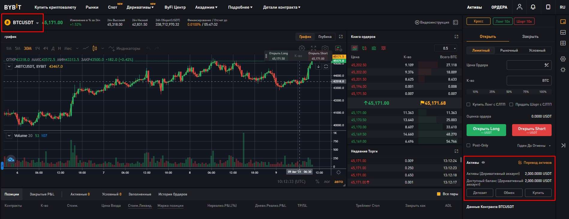
Task: Show only sell orders in the order book
Action: pyautogui.click(x=383, y=48)
